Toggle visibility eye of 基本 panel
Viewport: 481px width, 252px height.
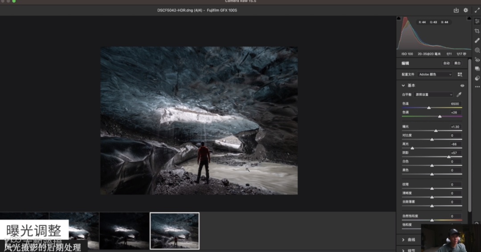pyautogui.click(x=462, y=86)
